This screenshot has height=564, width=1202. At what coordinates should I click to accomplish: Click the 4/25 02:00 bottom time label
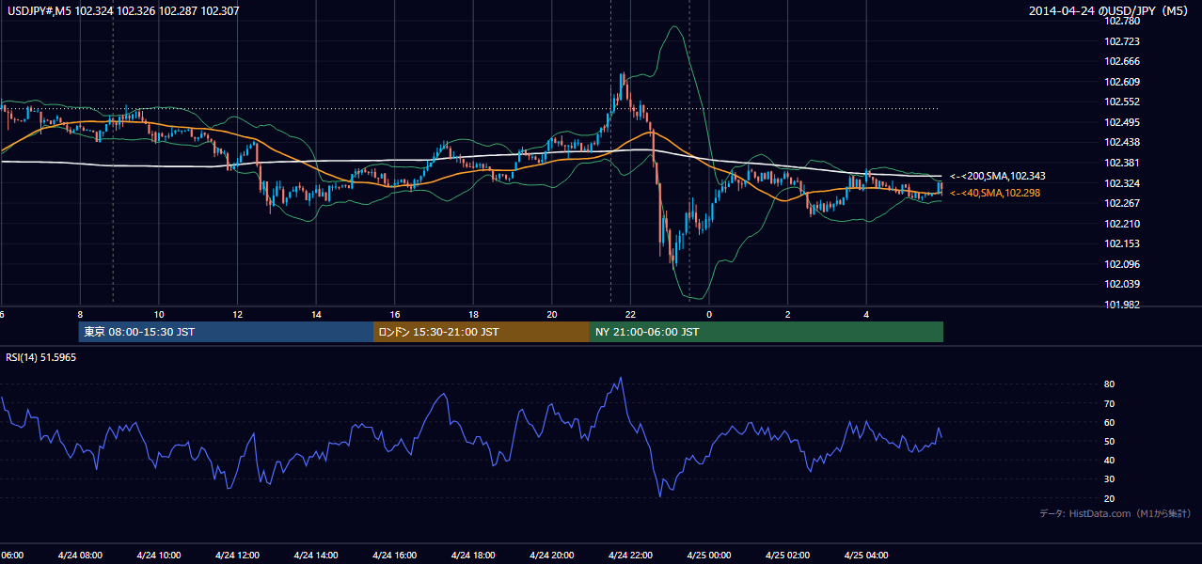[x=787, y=555]
